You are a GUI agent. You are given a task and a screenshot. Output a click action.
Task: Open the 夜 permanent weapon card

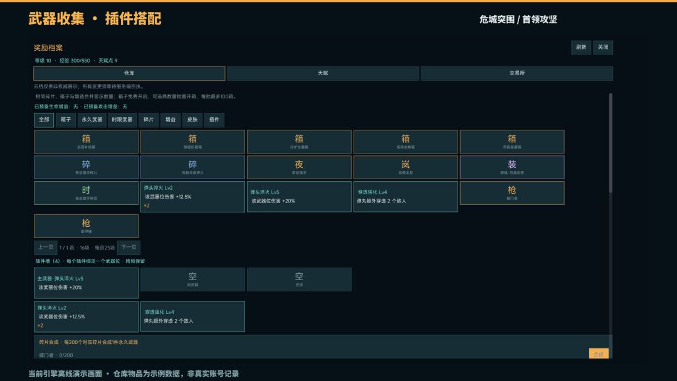[x=299, y=167]
